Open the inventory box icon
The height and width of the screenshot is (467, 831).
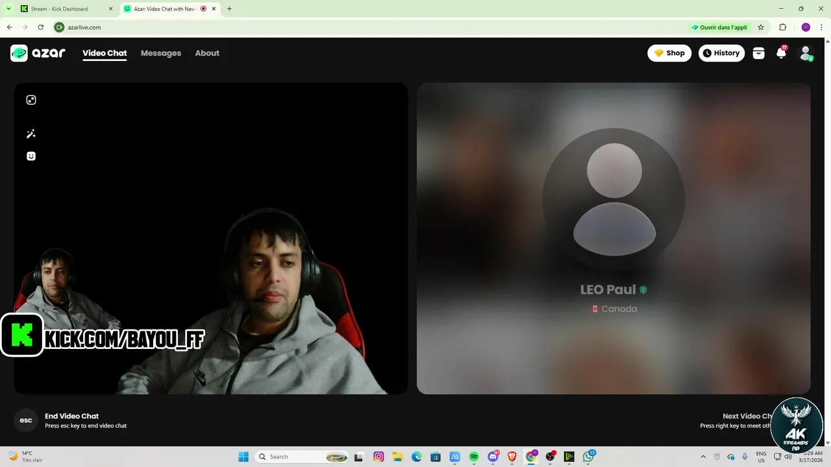click(758, 53)
